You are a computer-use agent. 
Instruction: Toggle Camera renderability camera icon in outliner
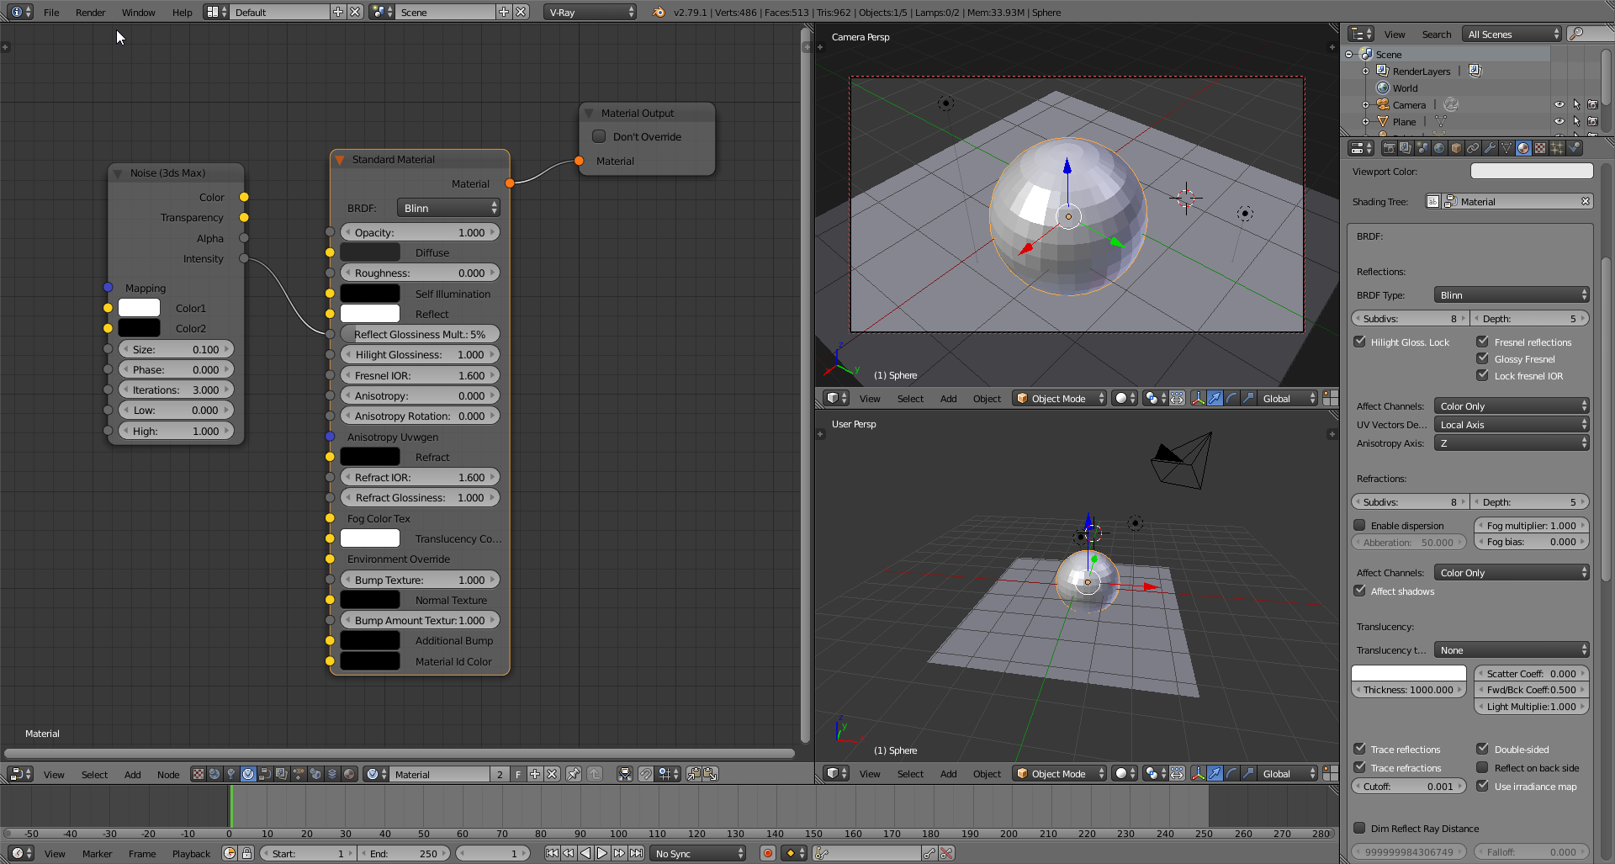point(1592,104)
